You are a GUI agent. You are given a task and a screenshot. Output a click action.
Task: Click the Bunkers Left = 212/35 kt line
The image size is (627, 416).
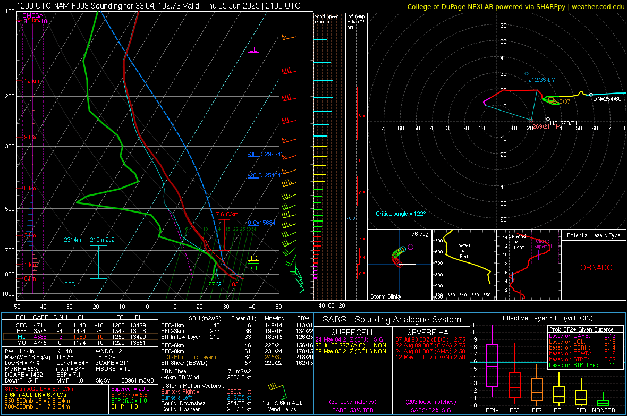tap(206, 397)
